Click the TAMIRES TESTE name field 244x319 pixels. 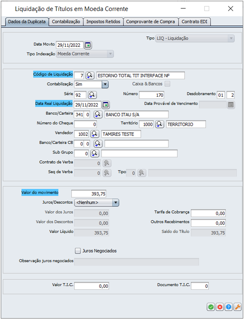click(121, 134)
